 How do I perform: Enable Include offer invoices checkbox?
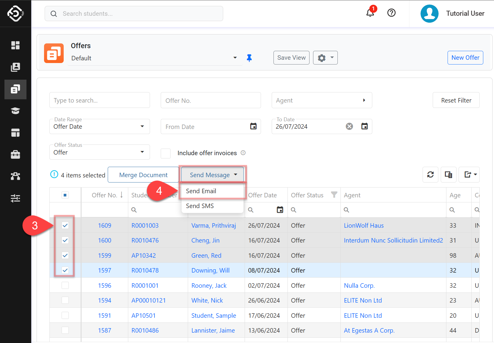tap(165, 153)
